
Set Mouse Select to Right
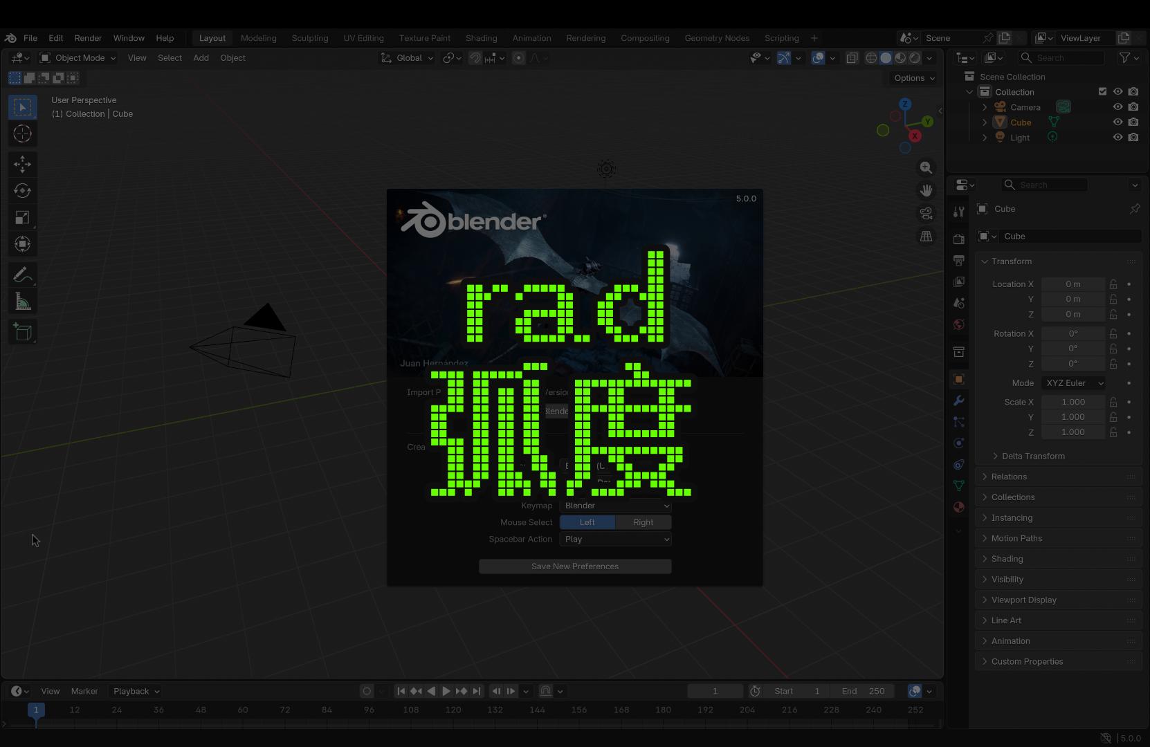pos(644,522)
